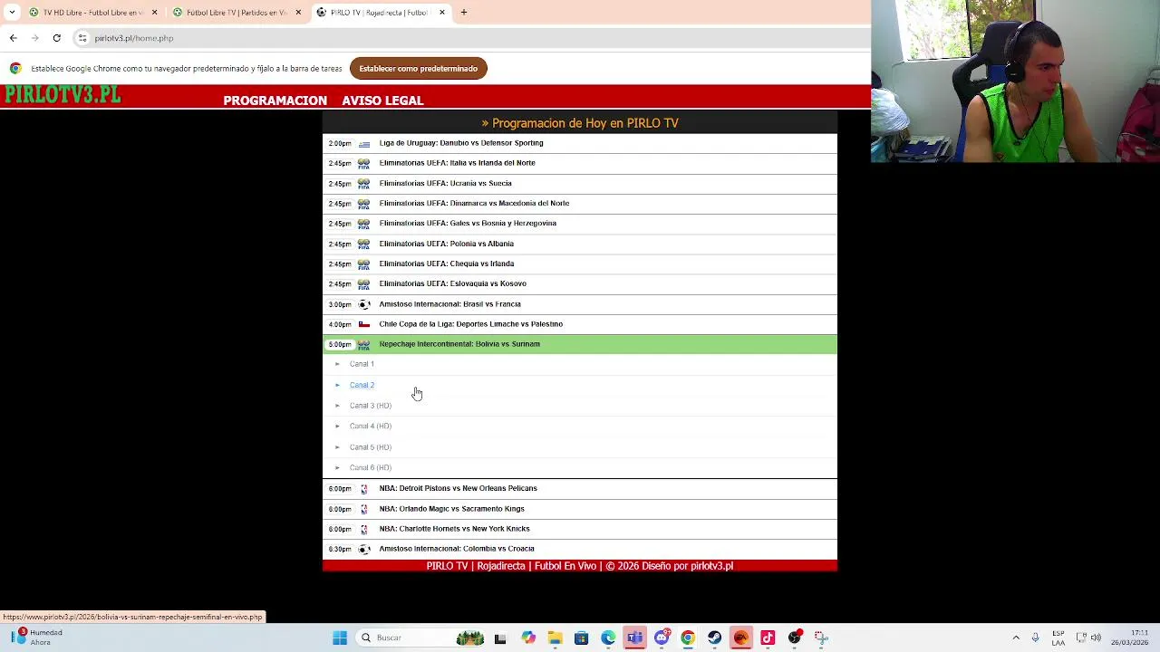Screen dimensions: 1160x652
Task: Open the clock showing 17:11
Action: 1130,638
